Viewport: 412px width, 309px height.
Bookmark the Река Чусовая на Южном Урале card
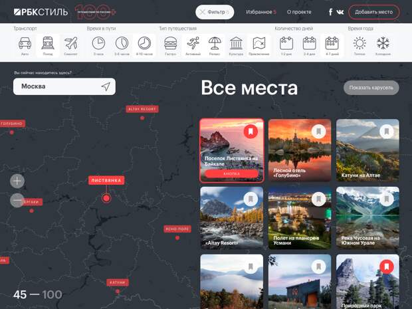tap(387, 199)
